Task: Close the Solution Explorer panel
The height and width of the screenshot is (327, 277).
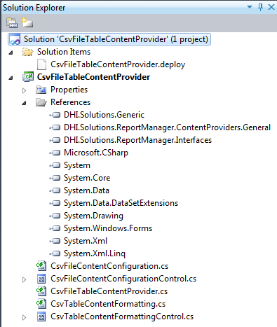Action: click(x=271, y=7)
